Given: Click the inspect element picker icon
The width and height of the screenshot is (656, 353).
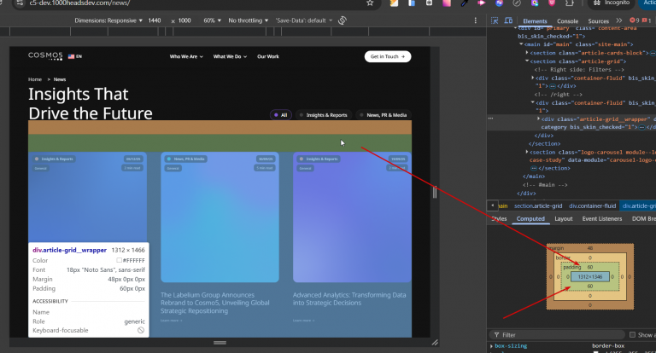Looking at the screenshot, I should (495, 20).
